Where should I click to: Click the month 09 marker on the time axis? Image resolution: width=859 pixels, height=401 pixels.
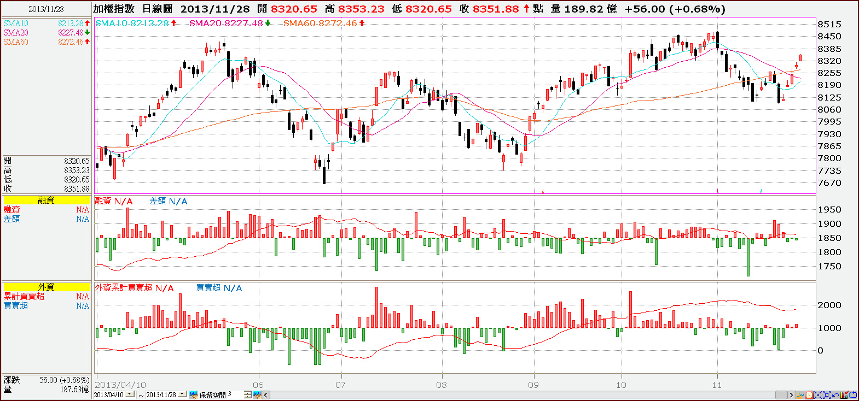533,385
